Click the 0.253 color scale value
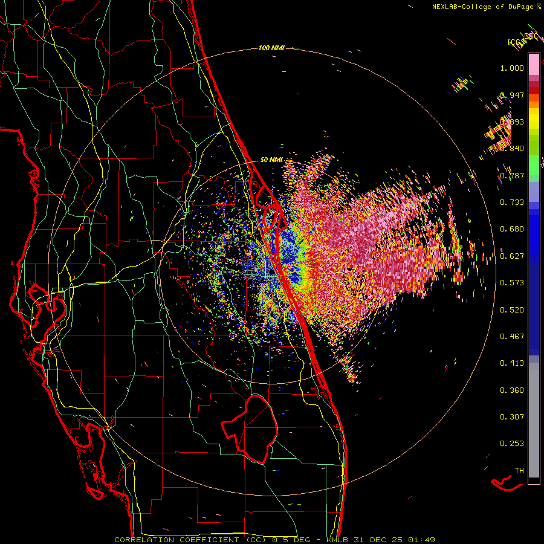The height and width of the screenshot is (544, 544). (x=512, y=444)
